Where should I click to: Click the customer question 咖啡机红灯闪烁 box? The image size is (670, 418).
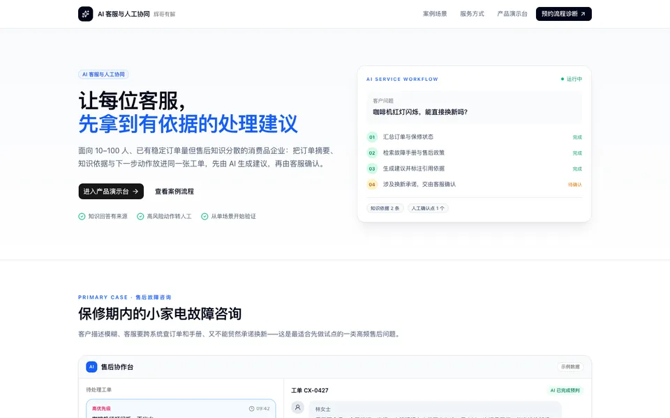point(475,107)
